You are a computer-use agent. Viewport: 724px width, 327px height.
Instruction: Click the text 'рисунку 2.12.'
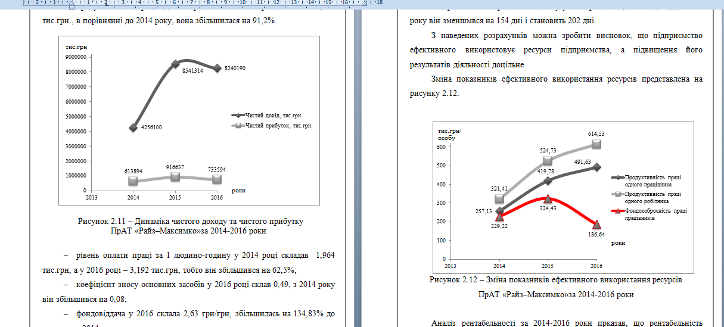click(x=434, y=94)
